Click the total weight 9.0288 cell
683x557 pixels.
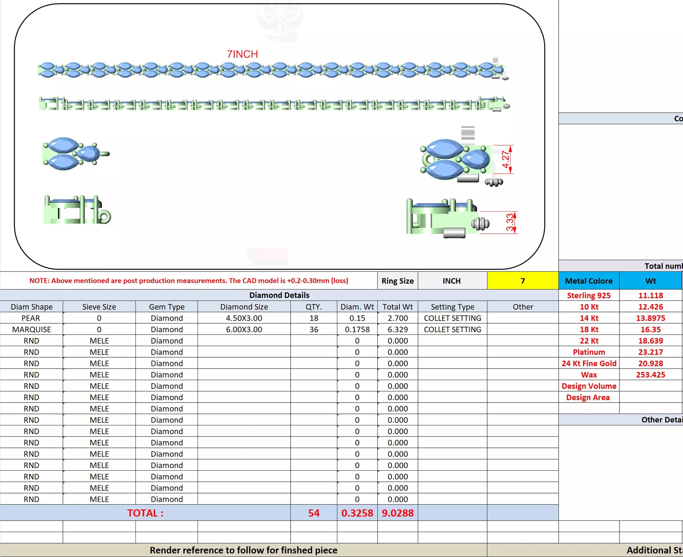tap(397, 513)
